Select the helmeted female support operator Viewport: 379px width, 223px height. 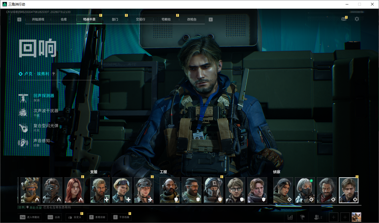(x=144, y=190)
